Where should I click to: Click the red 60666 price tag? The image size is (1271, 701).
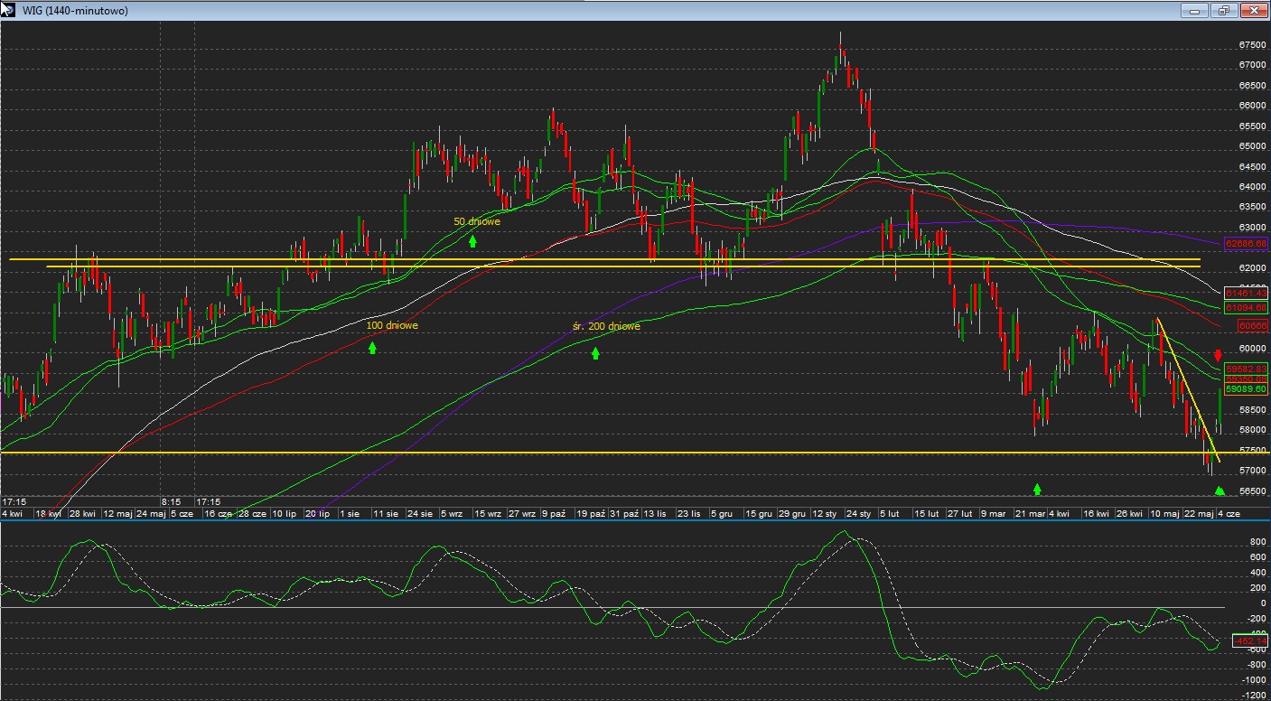point(1253,325)
